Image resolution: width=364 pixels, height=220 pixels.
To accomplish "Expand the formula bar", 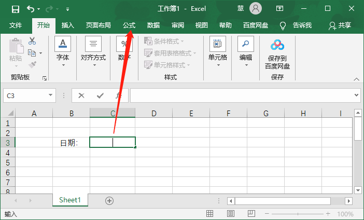I will (356, 95).
